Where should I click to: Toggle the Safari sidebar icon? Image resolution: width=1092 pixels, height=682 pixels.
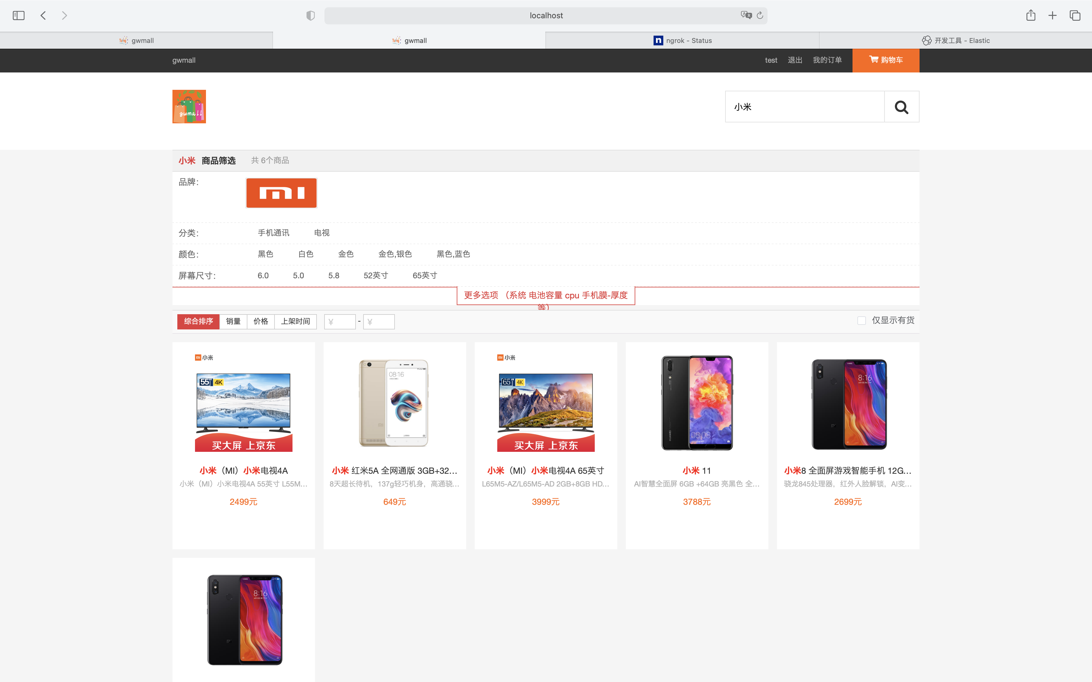(x=19, y=15)
